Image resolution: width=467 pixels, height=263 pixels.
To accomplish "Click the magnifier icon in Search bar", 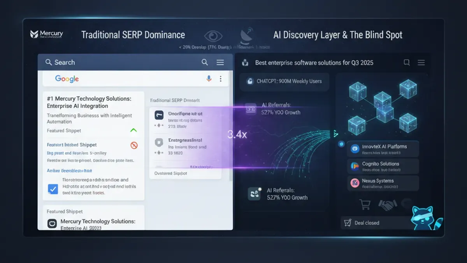I will click(205, 62).
